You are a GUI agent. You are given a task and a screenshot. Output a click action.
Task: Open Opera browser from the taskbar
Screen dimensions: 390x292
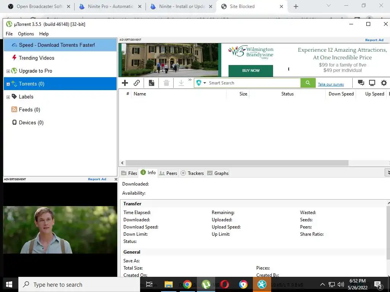[225, 284]
